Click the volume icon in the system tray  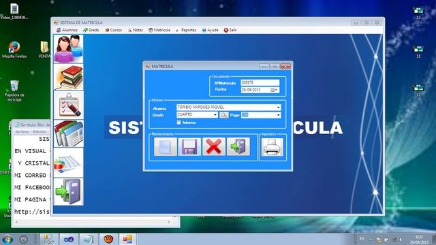click(401, 240)
